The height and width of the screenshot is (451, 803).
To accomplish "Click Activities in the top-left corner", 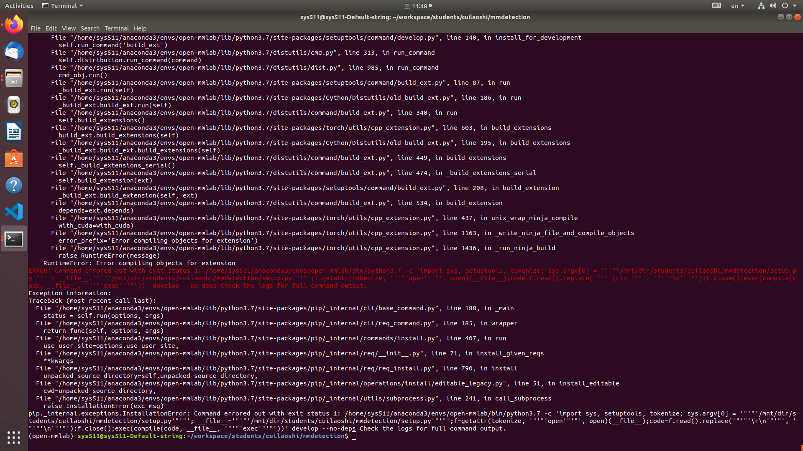I will coord(19,5).
